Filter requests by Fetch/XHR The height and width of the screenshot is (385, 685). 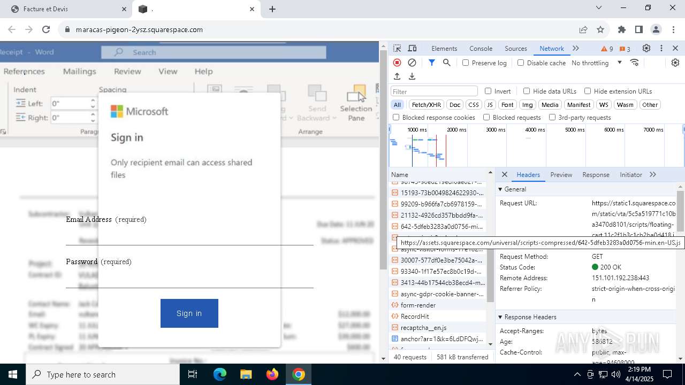coord(427,105)
